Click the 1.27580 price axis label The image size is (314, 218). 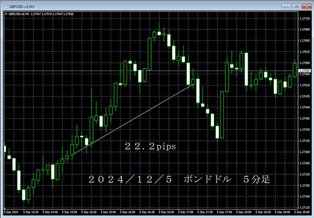[304, 63]
